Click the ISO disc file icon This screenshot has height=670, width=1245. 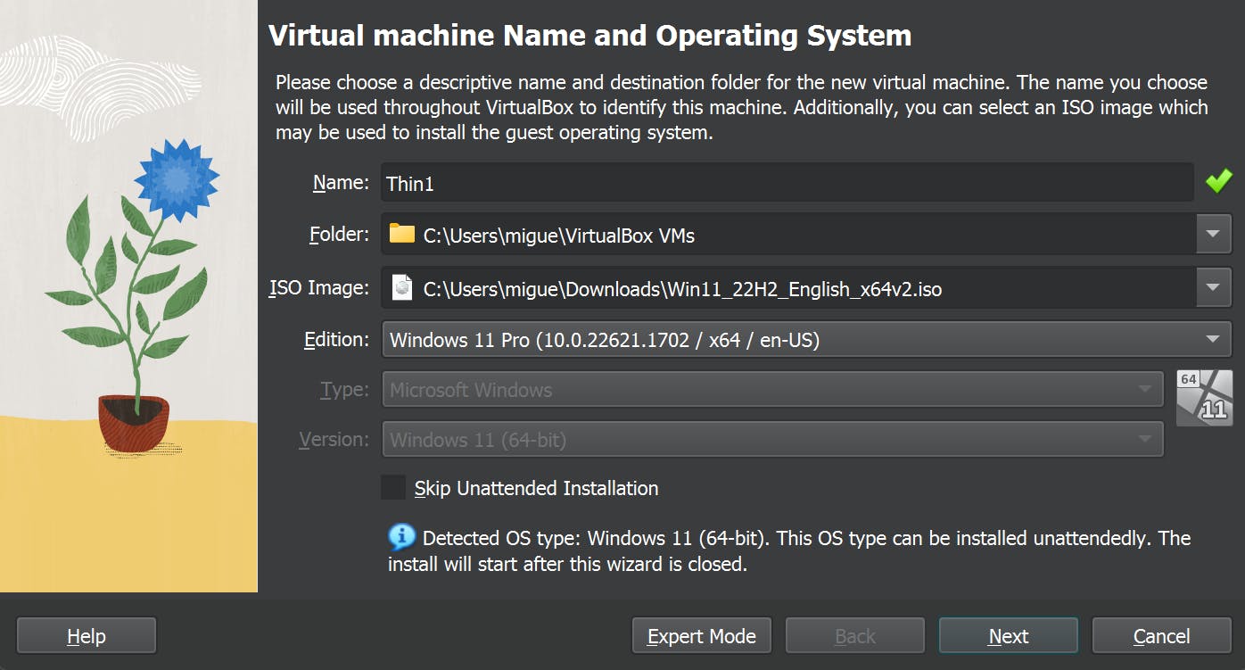coord(403,287)
